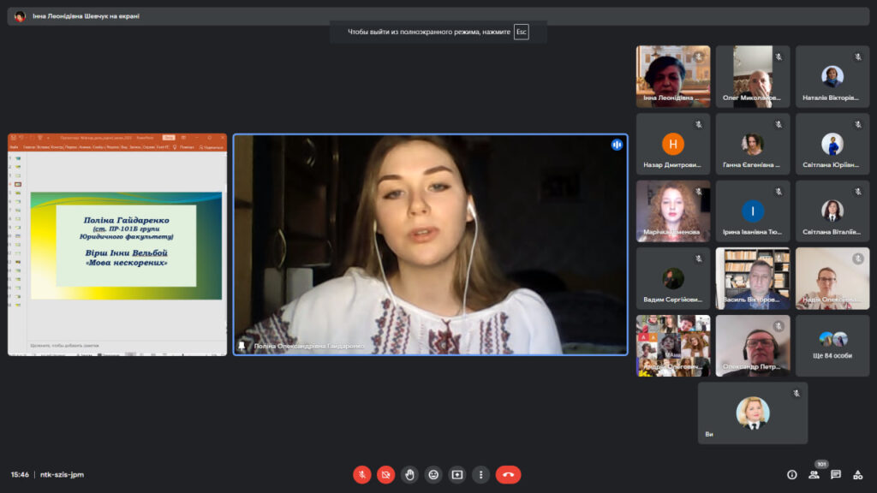Click the ntk-szis-jpm meeting code
Viewport: 877px width, 493px height.
[62, 474]
